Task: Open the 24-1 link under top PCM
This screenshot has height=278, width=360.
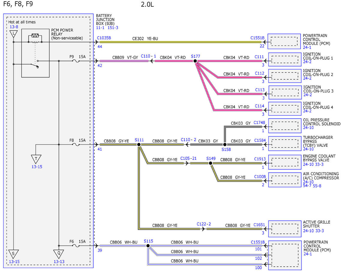Action: coord(307,47)
